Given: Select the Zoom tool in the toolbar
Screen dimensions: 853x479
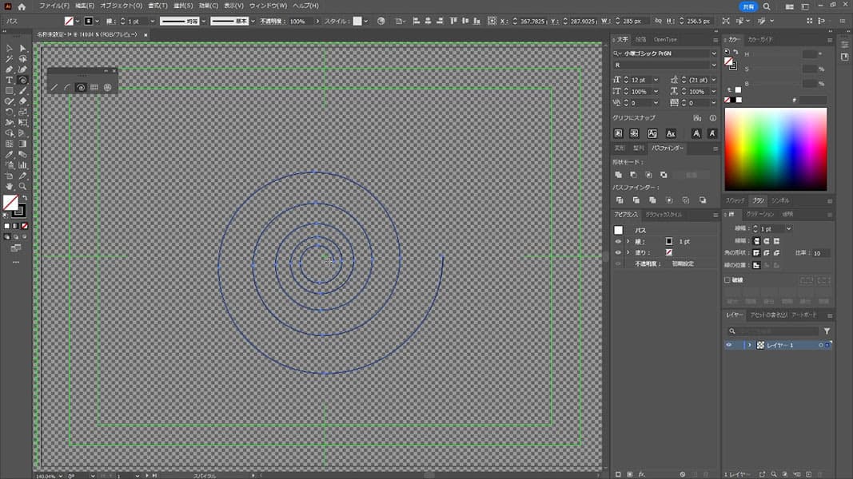Looking at the screenshot, I should tap(22, 186).
